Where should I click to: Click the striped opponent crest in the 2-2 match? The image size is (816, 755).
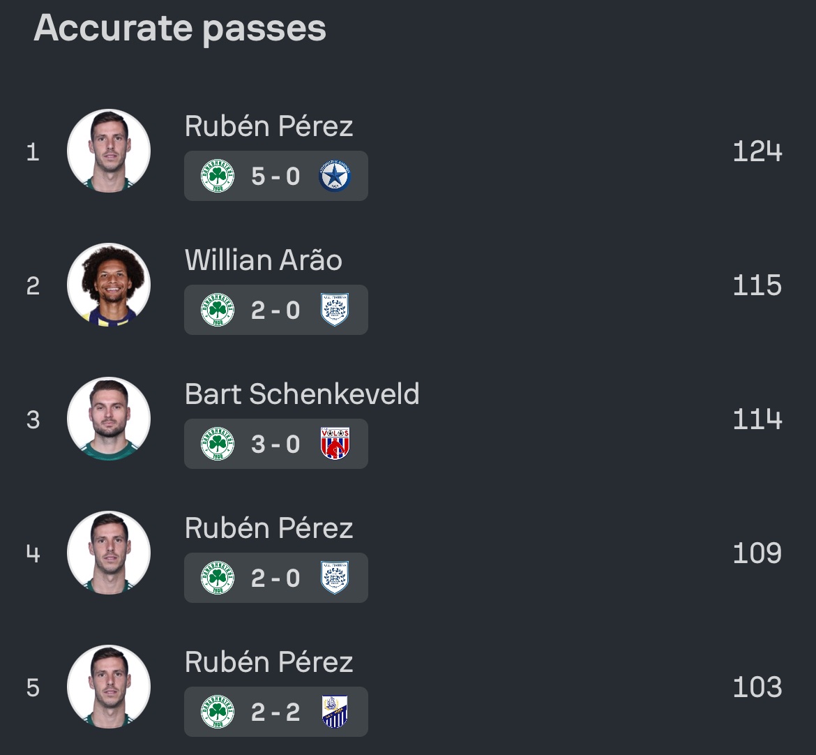[x=335, y=712]
